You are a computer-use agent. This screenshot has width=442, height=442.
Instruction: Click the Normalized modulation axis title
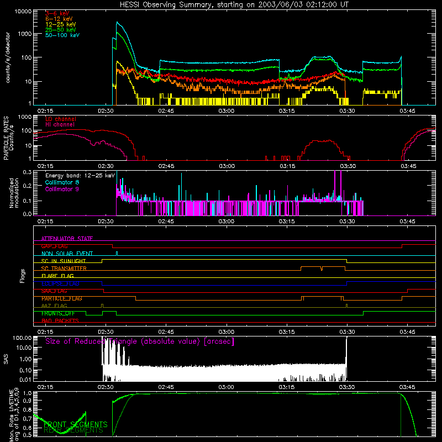[14, 193]
